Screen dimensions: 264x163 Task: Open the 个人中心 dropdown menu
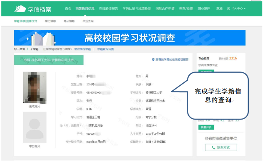238,9
